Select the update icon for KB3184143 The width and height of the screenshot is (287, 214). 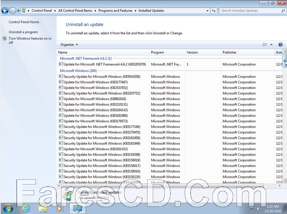tap(61, 110)
